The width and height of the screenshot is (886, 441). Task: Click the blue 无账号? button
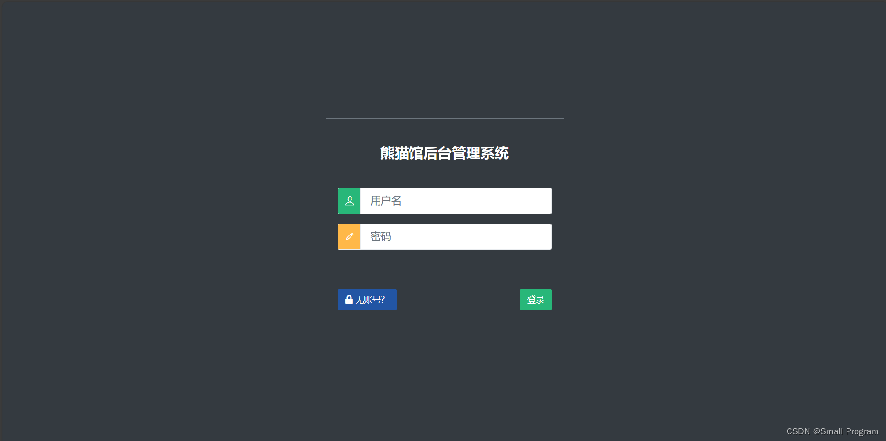coord(367,300)
